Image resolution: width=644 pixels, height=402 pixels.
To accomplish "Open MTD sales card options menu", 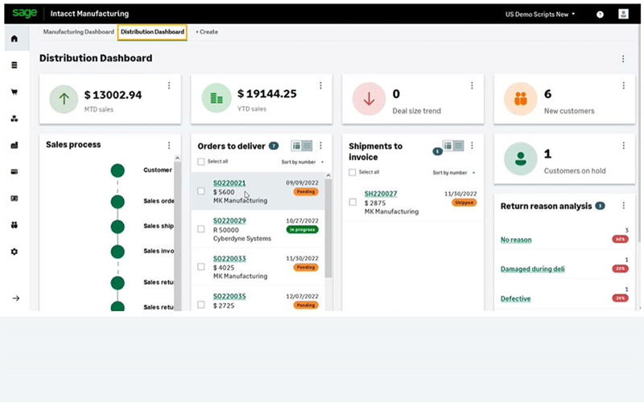I will pyautogui.click(x=169, y=85).
